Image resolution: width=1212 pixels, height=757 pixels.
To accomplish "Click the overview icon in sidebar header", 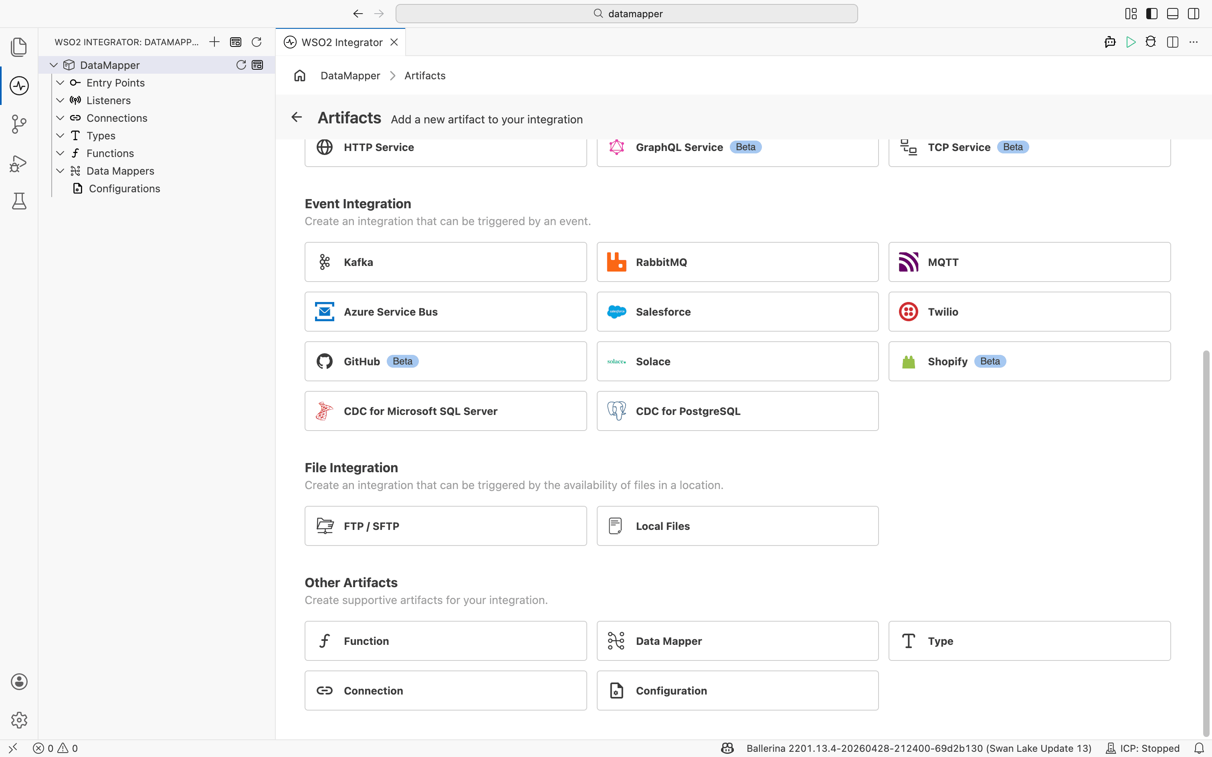I will 235,42.
